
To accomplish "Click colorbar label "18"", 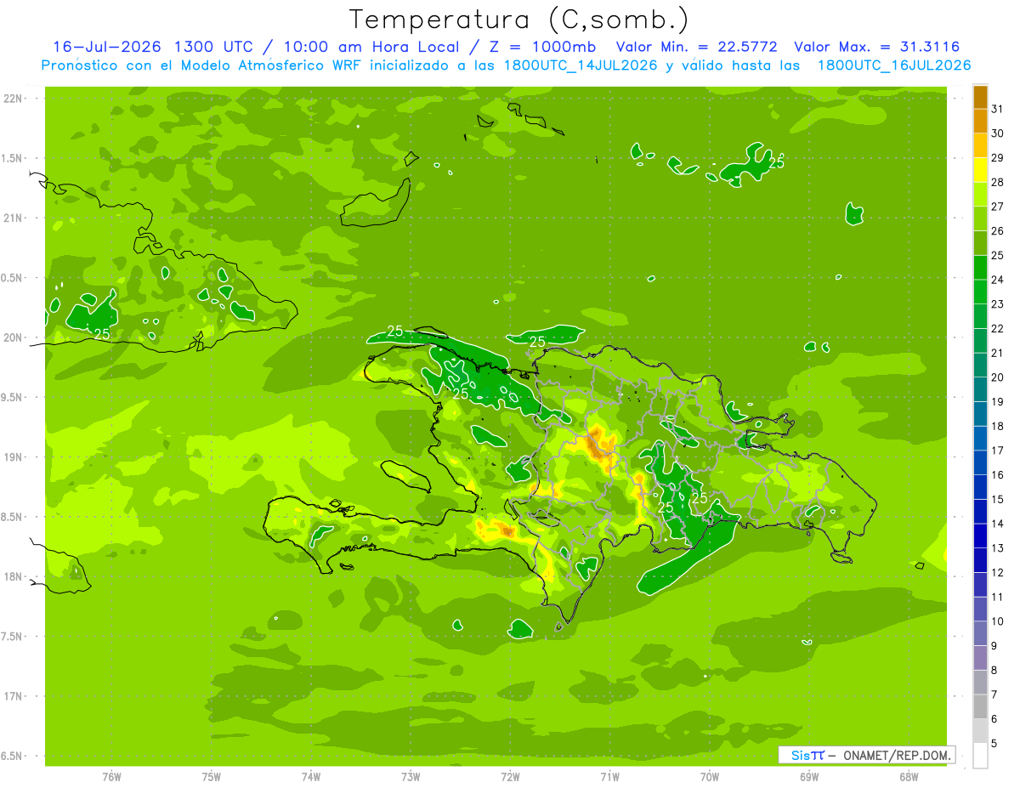I will 998,426.
